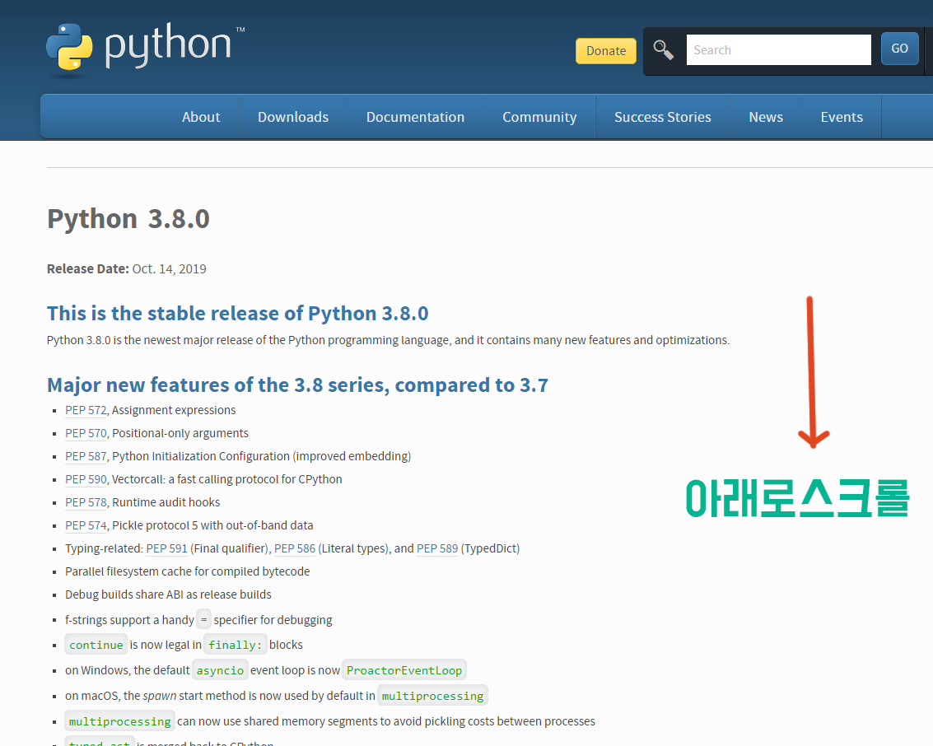Click 'Debug builds share ABI as release builds'
The width and height of the screenshot is (933, 746).
click(168, 594)
